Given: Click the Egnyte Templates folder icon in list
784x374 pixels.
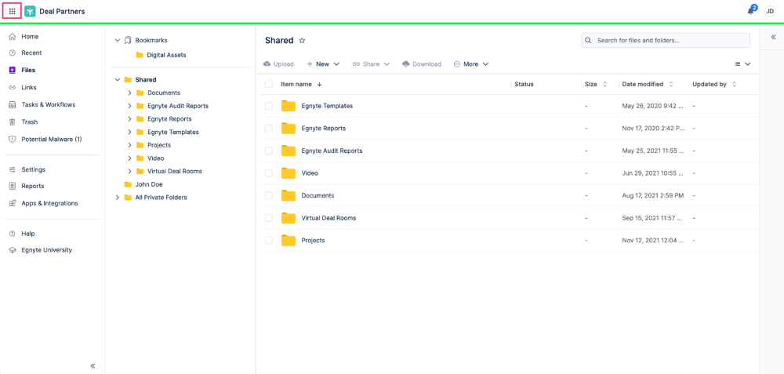Looking at the screenshot, I should (289, 106).
